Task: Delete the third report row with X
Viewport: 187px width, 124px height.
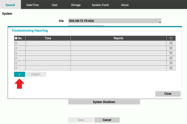Action: tap(171, 53)
